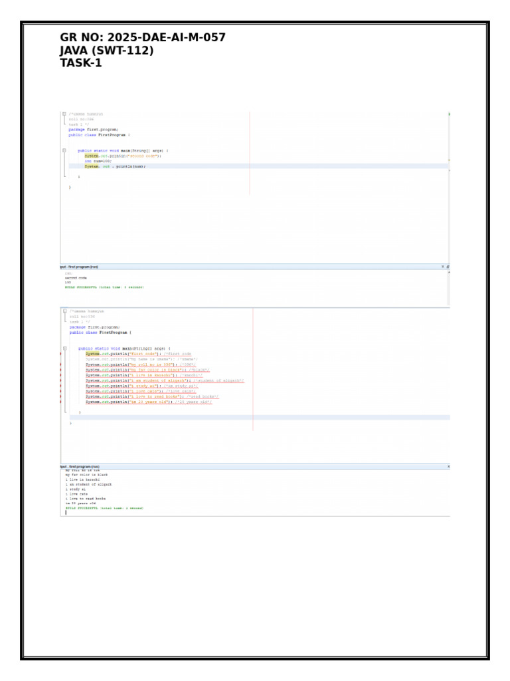Screen dimensions: 510x681
Task: Close the output panel showing 3 seconds build
Action: coord(443,267)
